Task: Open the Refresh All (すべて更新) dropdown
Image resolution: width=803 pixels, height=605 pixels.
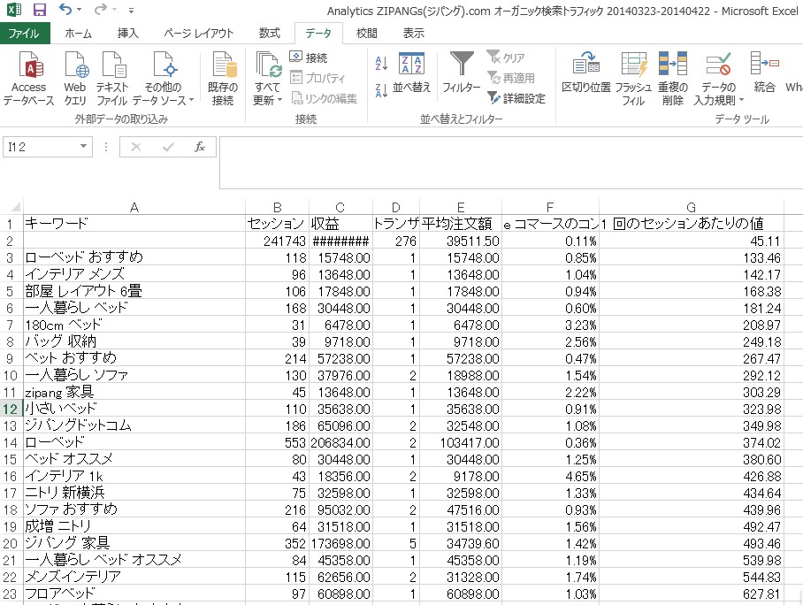Action: coord(267,100)
